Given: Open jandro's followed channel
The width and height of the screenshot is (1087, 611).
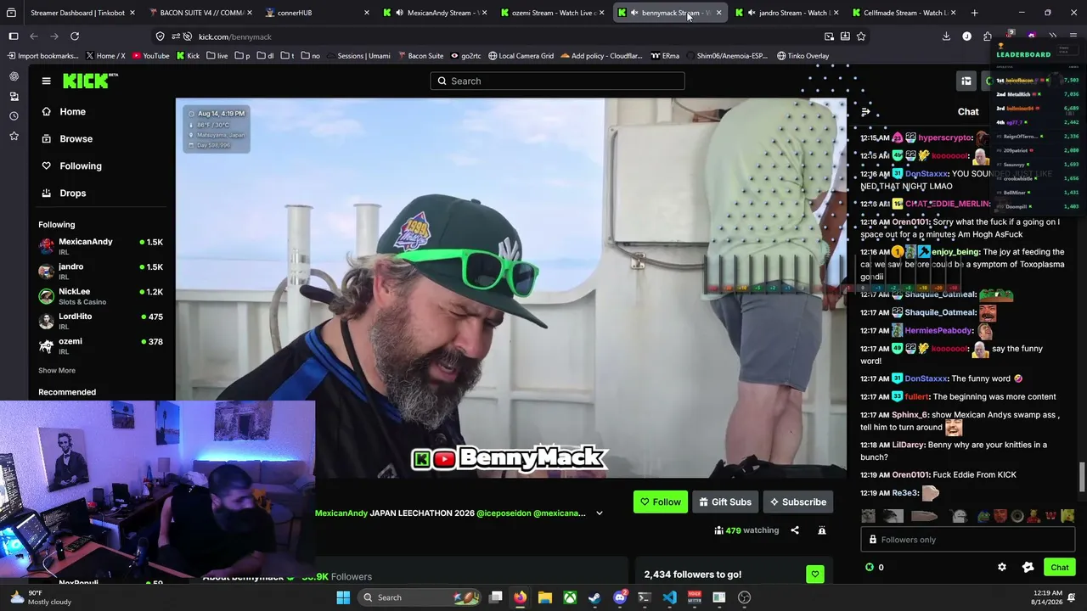Looking at the screenshot, I should tap(100, 271).
